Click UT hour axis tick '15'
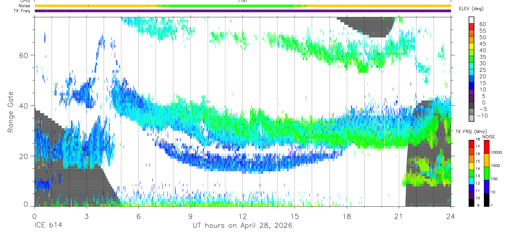This screenshot has height=234, width=507. point(294,216)
